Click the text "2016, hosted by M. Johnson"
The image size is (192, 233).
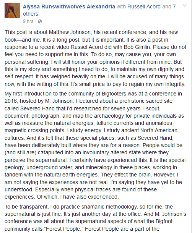(39, 101)
